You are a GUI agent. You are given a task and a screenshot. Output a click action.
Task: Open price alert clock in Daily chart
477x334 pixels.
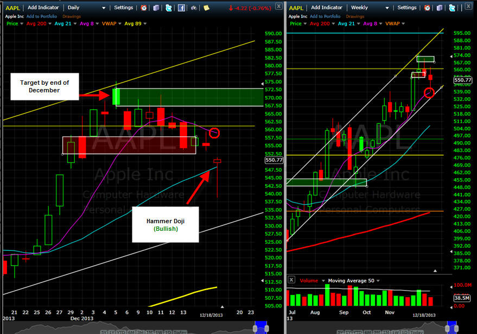coord(144,8)
